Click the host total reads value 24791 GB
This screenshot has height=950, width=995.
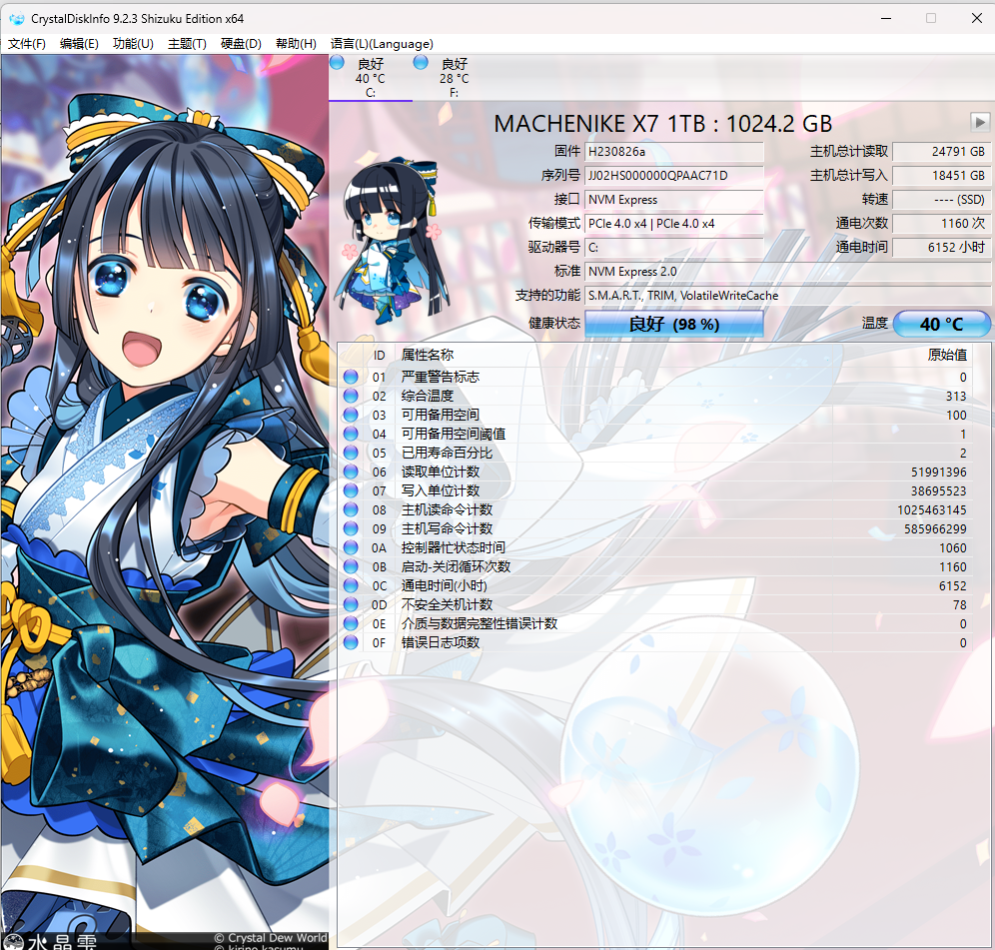[x=942, y=152]
